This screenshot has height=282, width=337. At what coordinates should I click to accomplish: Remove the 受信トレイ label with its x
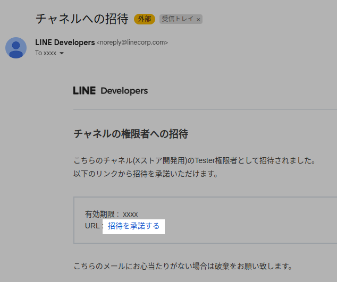coord(198,20)
